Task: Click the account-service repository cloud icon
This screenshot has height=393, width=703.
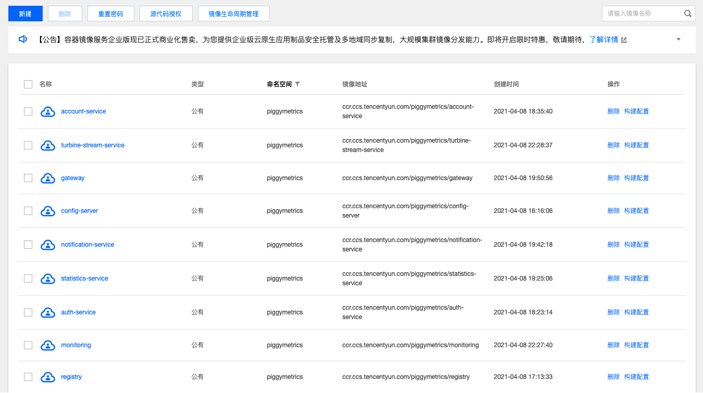Action: coord(48,111)
